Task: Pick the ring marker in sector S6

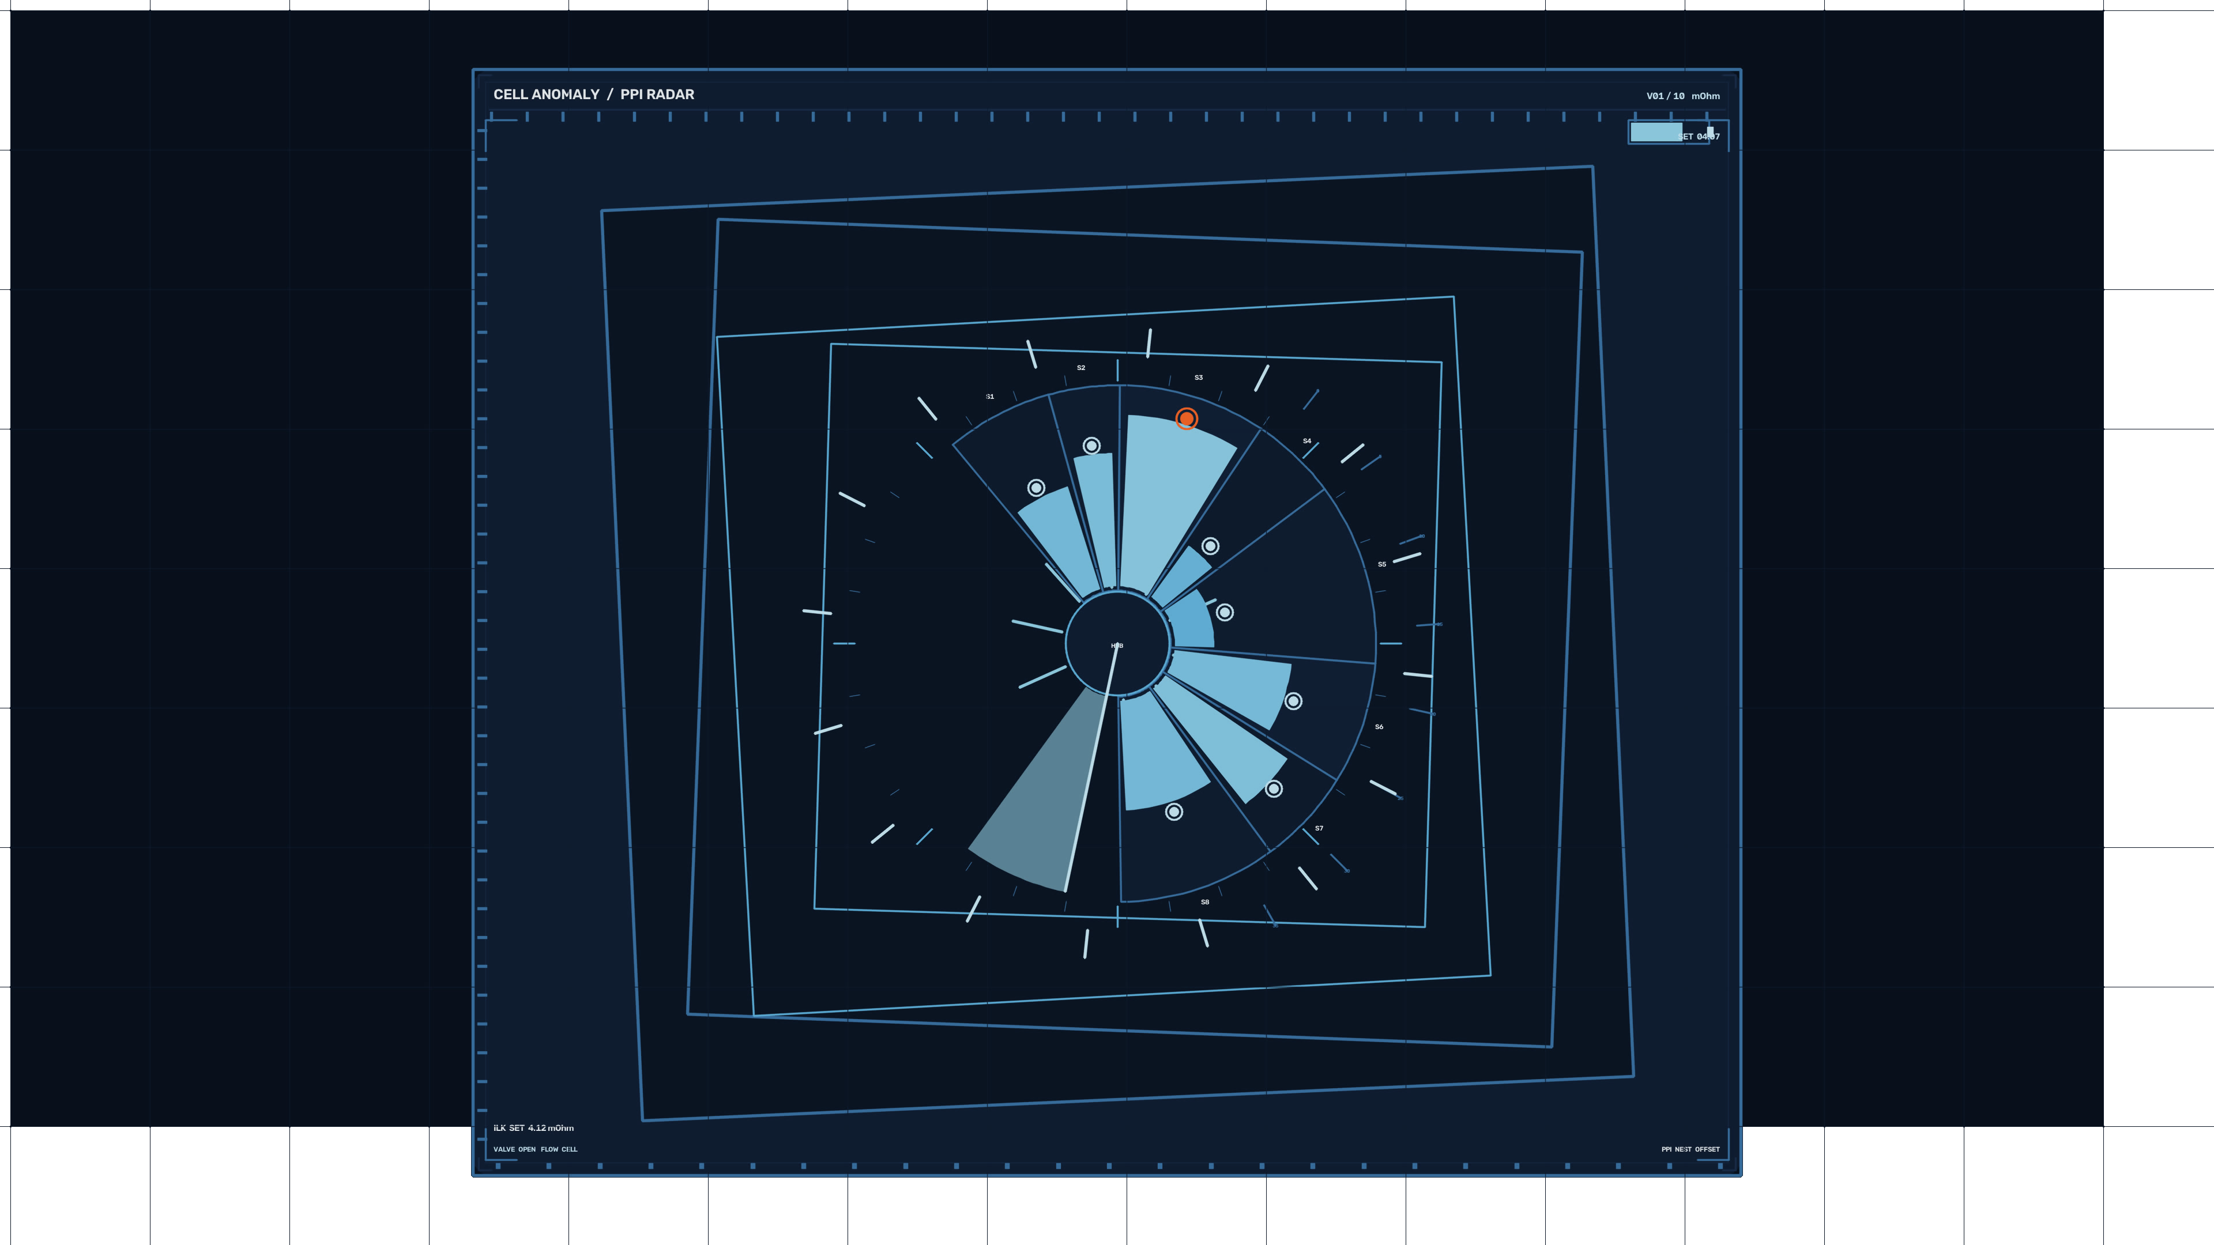Action: coord(1293,701)
